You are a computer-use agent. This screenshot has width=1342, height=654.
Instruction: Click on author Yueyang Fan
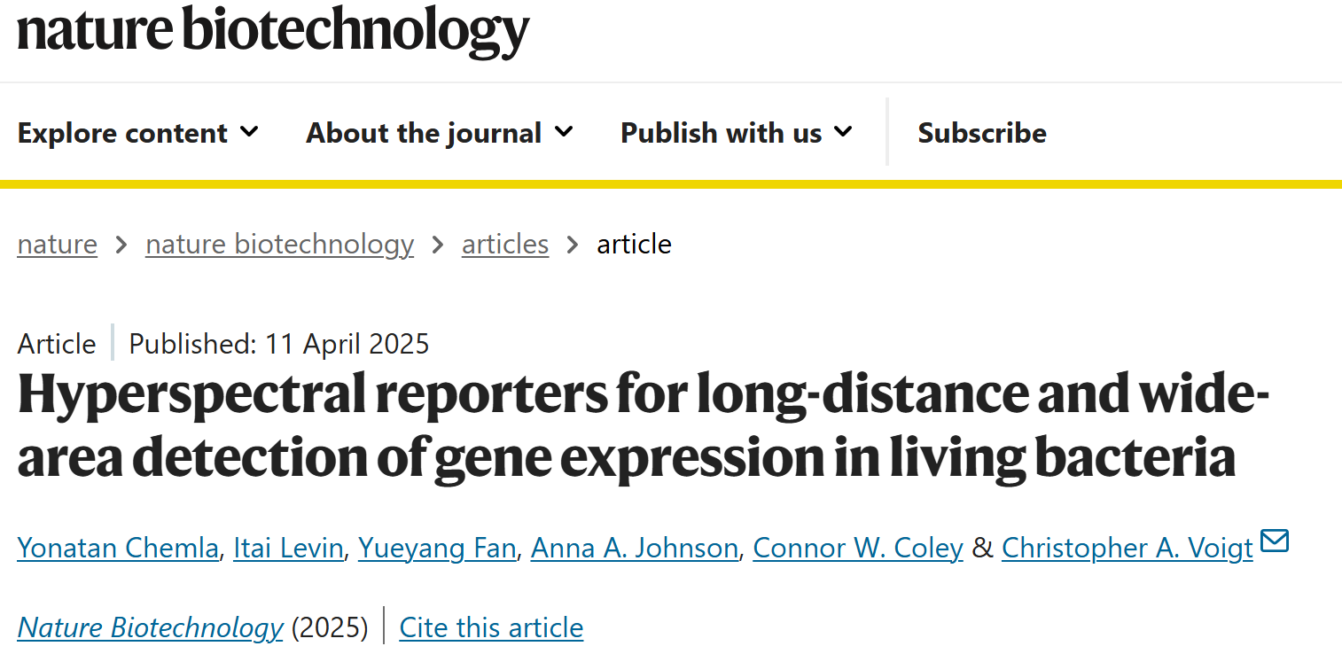point(437,549)
